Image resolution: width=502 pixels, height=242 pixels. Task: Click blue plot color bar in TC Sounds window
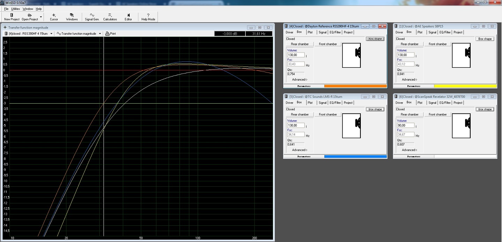pos(355,156)
